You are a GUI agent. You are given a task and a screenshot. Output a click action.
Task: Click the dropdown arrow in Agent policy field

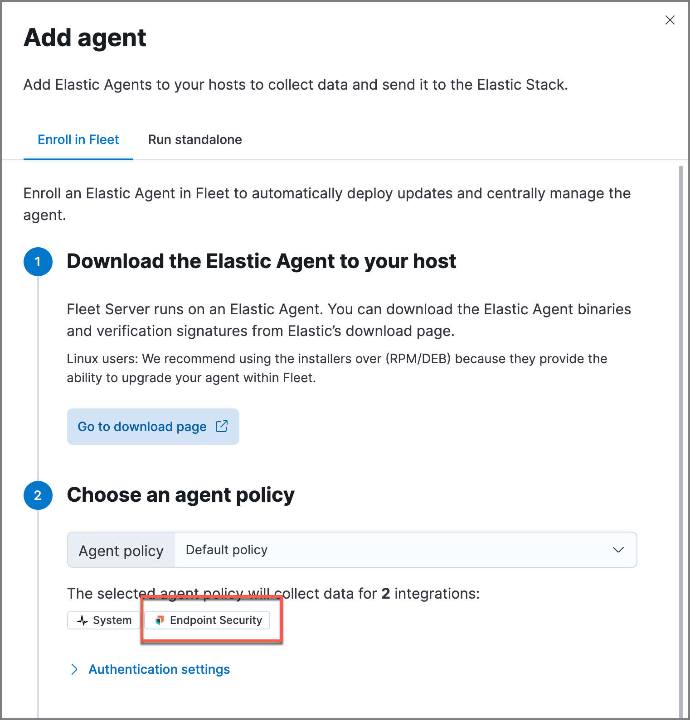tap(618, 550)
